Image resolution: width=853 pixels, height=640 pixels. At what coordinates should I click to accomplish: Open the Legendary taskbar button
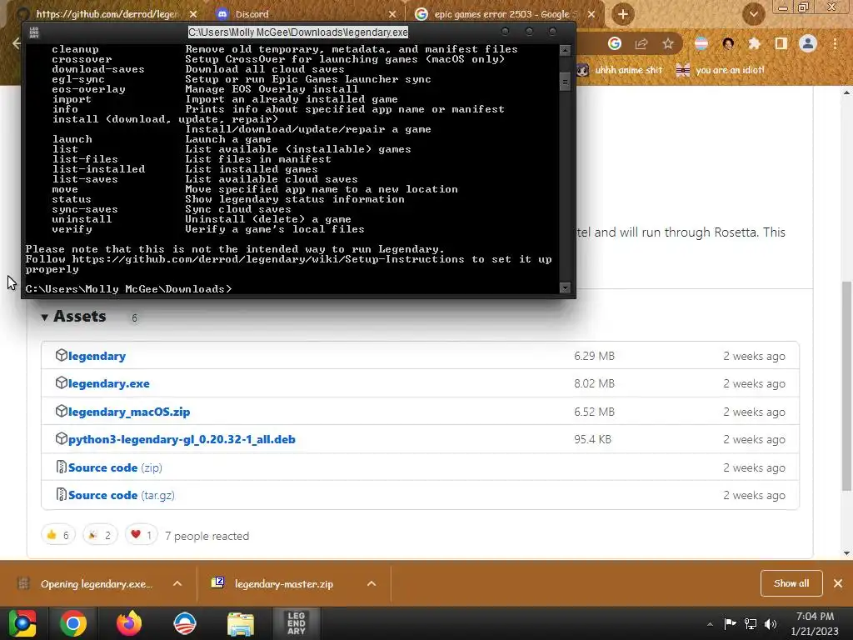click(x=296, y=623)
